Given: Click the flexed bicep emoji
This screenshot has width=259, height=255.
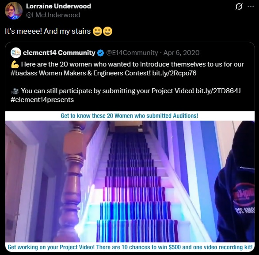Looking at the screenshot, I should 15,64.
